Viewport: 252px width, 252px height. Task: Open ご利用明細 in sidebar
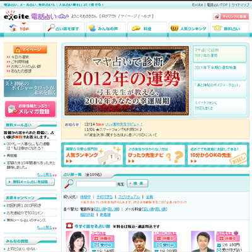(x=20, y=62)
